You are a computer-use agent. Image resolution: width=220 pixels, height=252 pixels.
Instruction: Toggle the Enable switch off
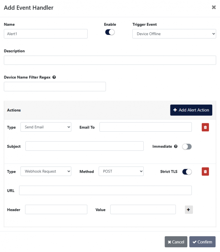click(x=110, y=32)
